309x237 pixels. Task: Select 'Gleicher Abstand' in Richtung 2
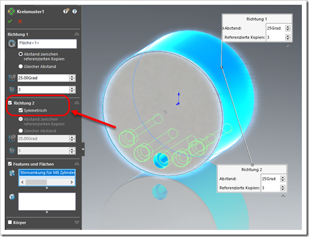(x=21, y=131)
